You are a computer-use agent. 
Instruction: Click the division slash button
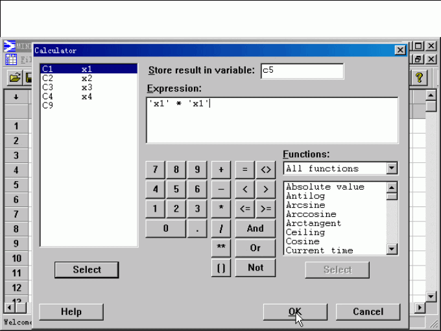(x=221, y=228)
